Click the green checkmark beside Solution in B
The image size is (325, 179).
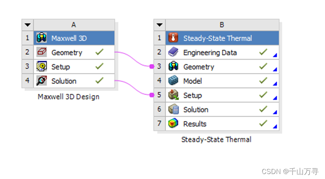click(263, 109)
